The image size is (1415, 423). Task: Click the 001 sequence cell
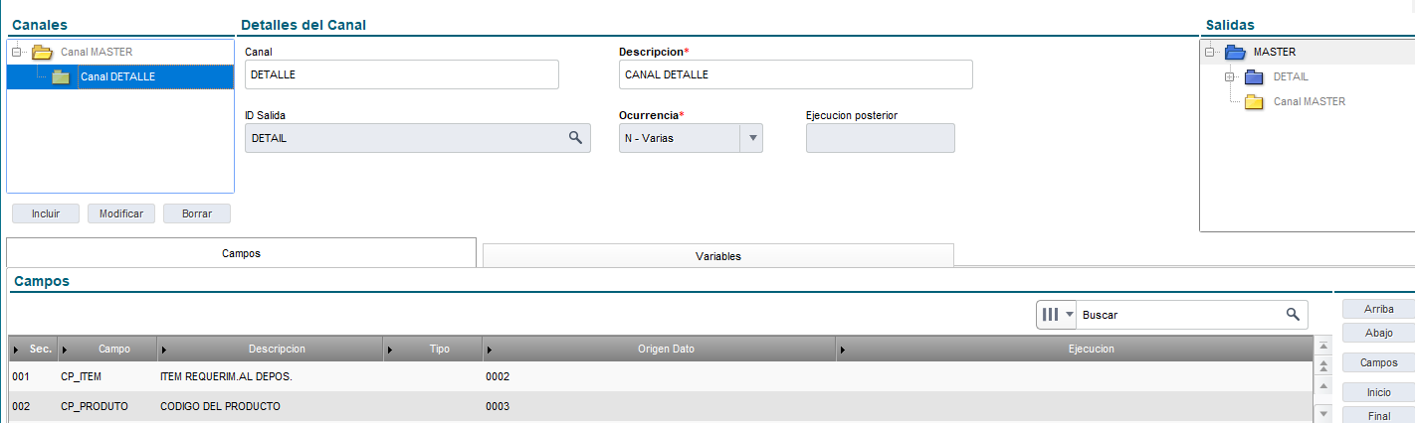(x=33, y=377)
